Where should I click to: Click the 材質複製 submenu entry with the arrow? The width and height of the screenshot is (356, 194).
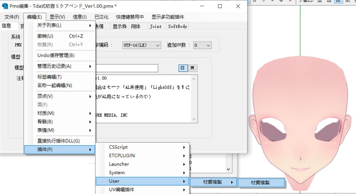[x=213, y=182]
